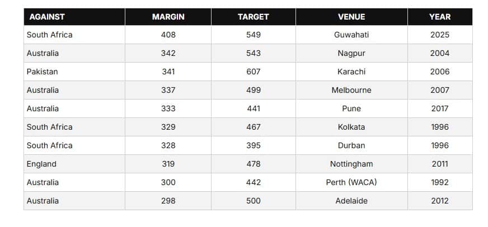Screen dimensions: 488x227
Task: Select the 500 target value
Action: click(253, 201)
